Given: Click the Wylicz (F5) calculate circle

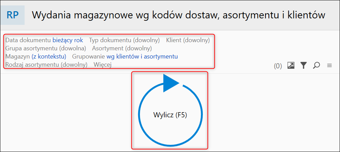Looking at the screenshot, I should 170,111.
